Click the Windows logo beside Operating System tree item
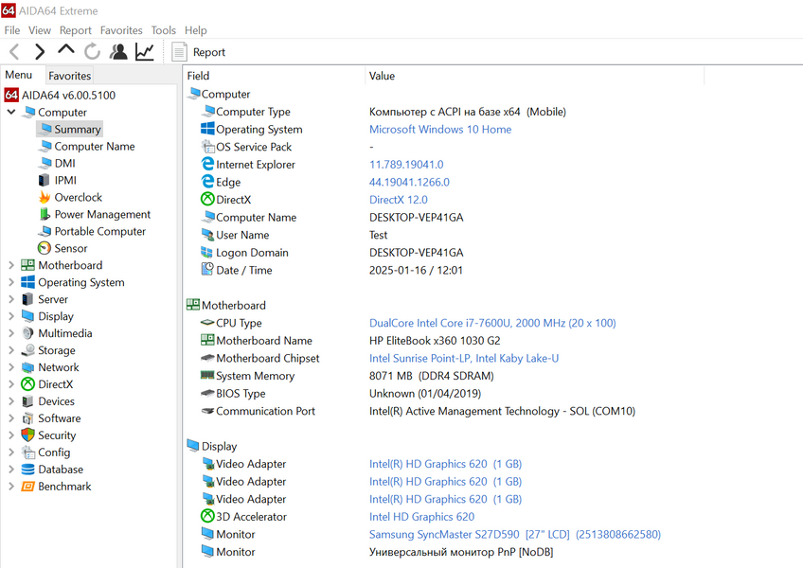 [27, 282]
